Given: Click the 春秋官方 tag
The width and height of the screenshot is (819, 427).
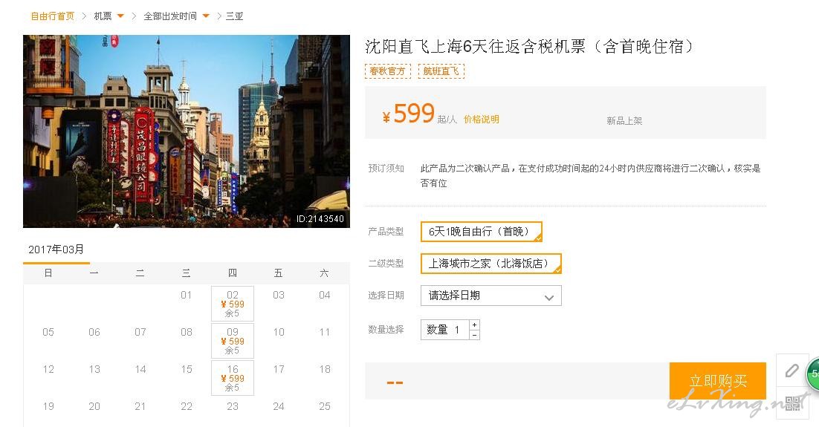Looking at the screenshot, I should coord(387,71).
